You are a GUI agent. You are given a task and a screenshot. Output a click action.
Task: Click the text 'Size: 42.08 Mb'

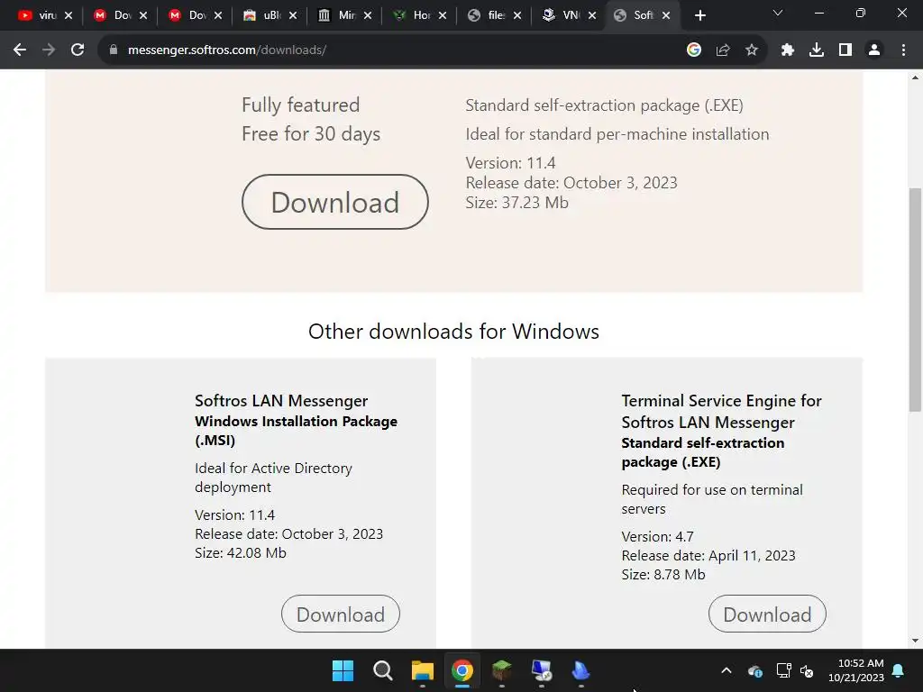(240, 552)
